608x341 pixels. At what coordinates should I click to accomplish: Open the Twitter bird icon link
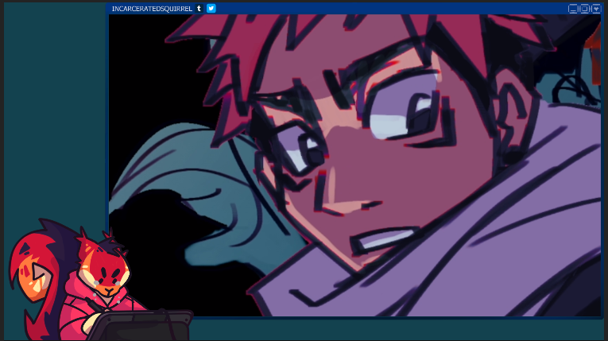211,8
